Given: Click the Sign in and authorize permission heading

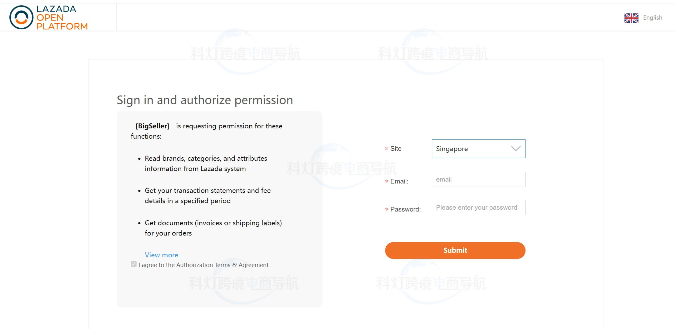Looking at the screenshot, I should [x=205, y=100].
